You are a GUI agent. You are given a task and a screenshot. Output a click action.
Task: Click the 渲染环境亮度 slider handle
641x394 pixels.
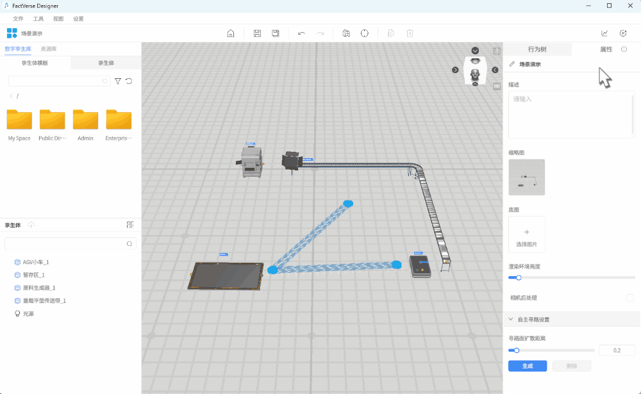click(x=519, y=277)
